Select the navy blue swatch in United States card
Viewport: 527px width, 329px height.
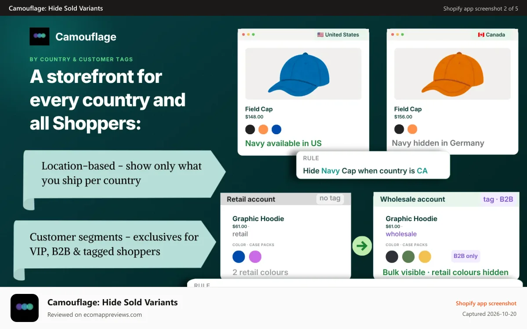point(276,129)
